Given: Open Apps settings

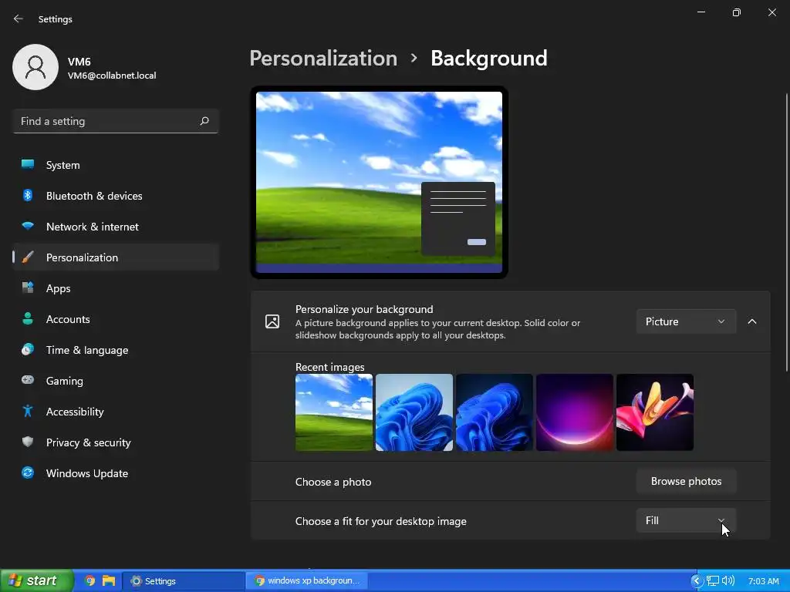Looking at the screenshot, I should pyautogui.click(x=116, y=288).
